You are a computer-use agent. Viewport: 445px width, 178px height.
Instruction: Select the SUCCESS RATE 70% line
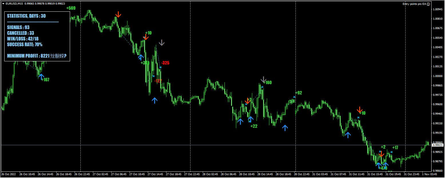click(x=25, y=44)
